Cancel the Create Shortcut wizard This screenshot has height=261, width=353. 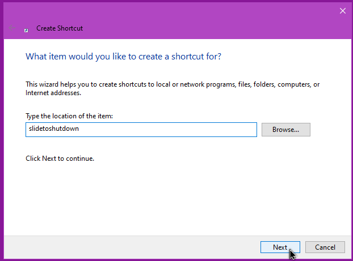[325, 247]
